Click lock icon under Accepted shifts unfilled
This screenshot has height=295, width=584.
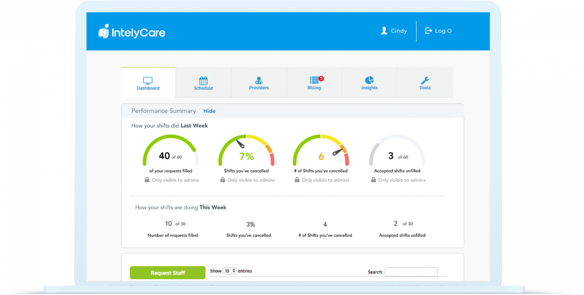coord(374,180)
